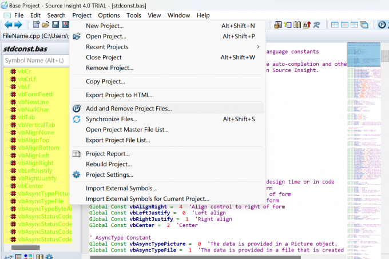This screenshot has height=259, width=389.
Task: Select the vbAlignTop symbol entry
Action: click(33, 140)
